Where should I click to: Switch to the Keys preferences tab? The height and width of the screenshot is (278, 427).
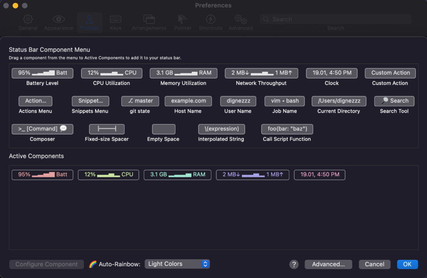[x=115, y=23]
